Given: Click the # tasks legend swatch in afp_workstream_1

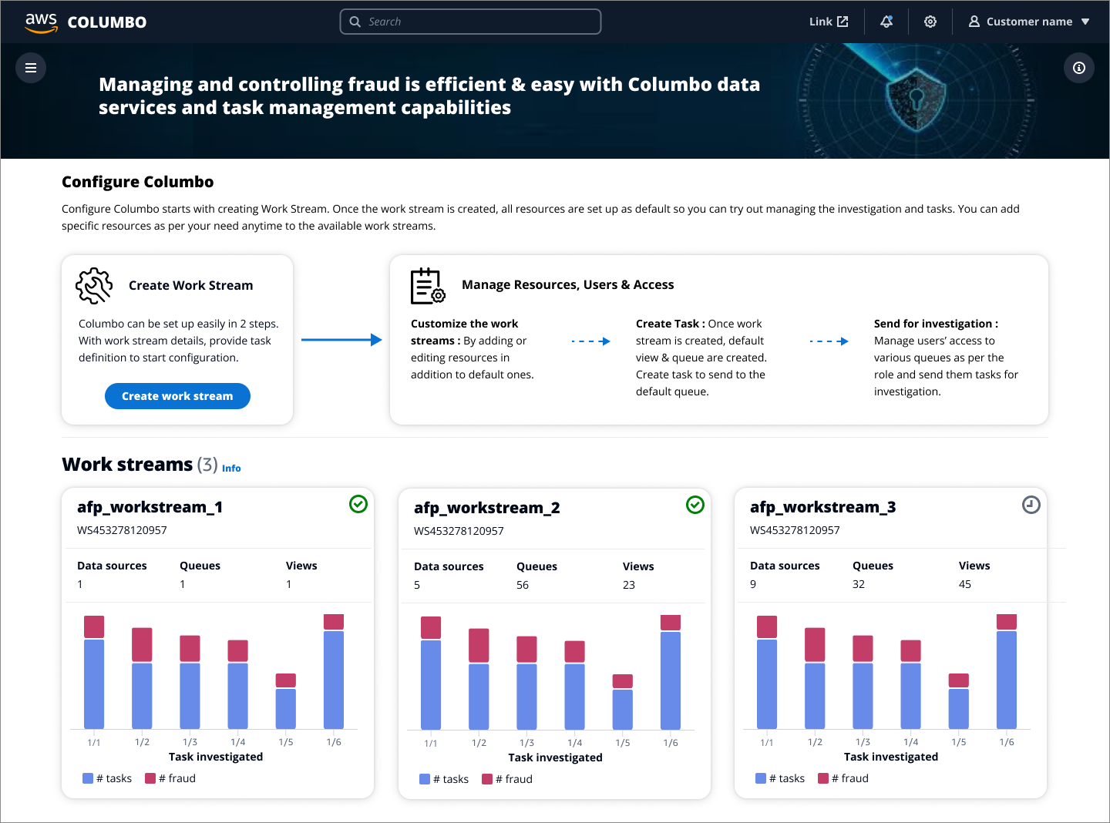Looking at the screenshot, I should coord(88,778).
